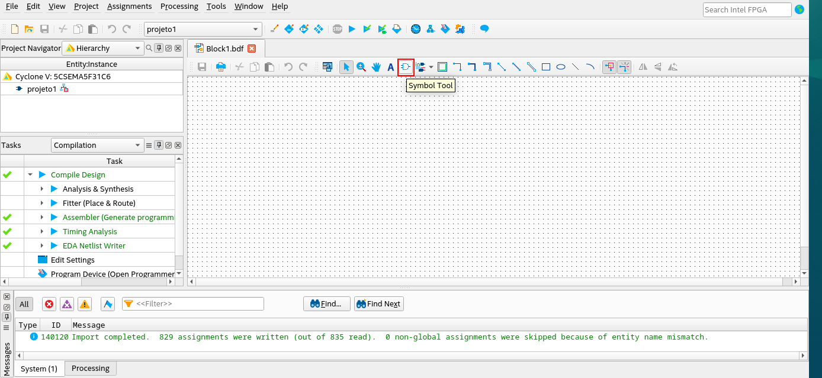Select the Arc drawing tool

pos(590,67)
